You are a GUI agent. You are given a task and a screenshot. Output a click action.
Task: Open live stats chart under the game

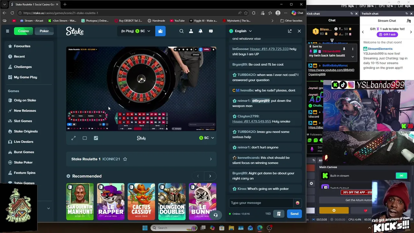[x=96, y=138]
